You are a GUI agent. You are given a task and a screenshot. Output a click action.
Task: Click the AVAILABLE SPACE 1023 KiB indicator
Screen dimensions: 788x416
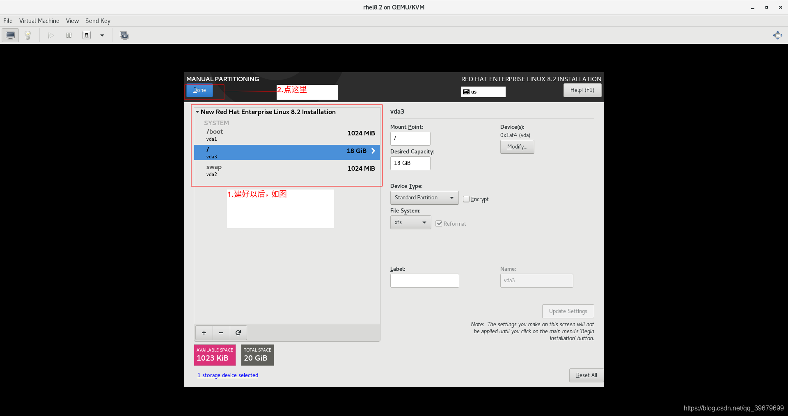point(215,355)
